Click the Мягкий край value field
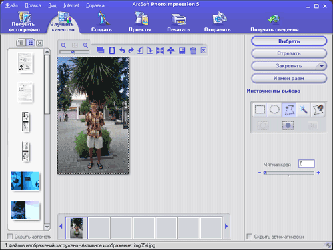Viewport: 333px width, 250px height. pyautogui.click(x=306, y=164)
